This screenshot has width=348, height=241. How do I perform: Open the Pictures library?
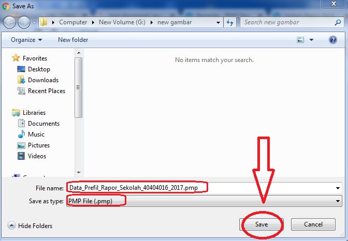click(x=39, y=145)
